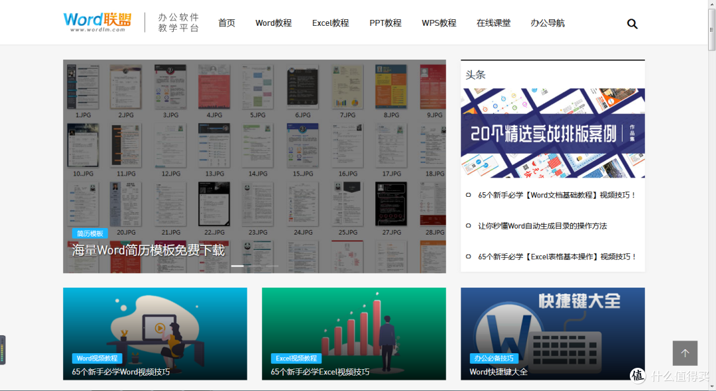716x391 pixels.
Task: Open 让你秒懂Word自动生成目录 headline link
Action: (542, 226)
